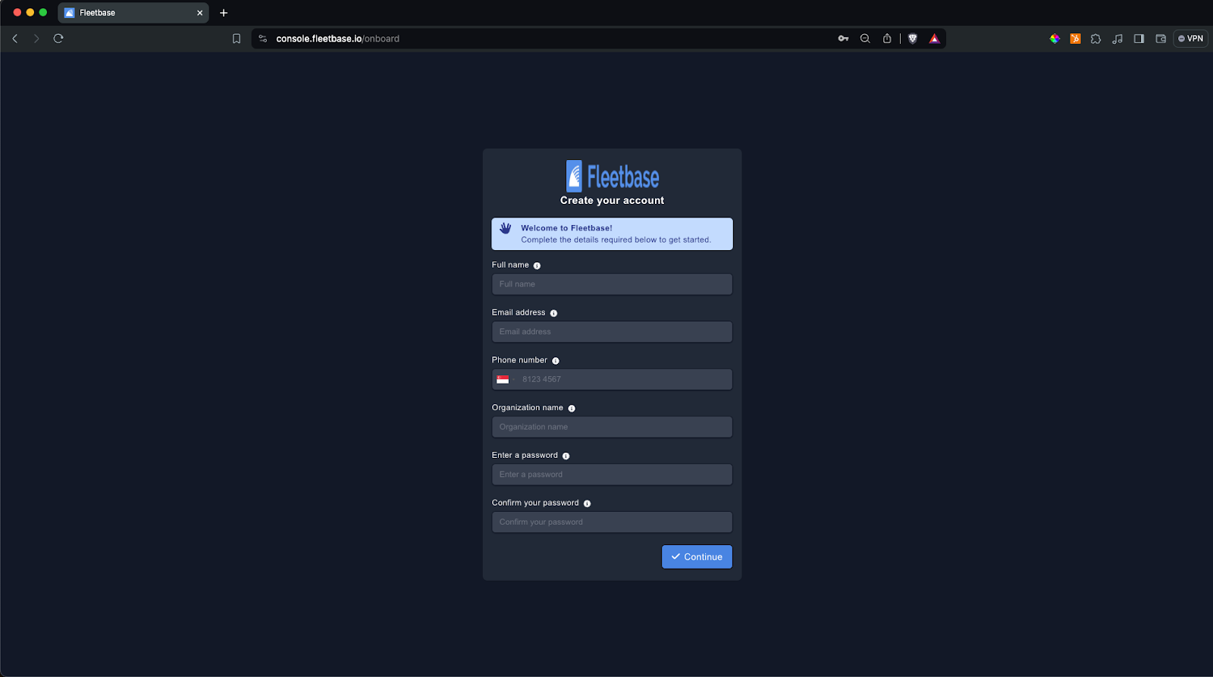Click the VPN button
The height and width of the screenshot is (677, 1213).
1190,39
